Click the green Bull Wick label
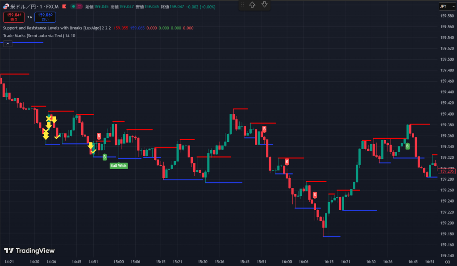Image resolution: width=457 pixels, height=266 pixels. point(119,166)
